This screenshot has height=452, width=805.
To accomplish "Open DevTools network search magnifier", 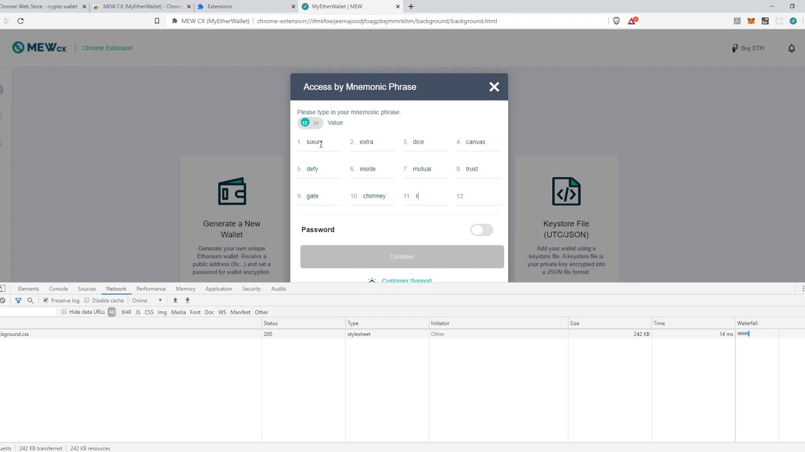I will click(30, 301).
